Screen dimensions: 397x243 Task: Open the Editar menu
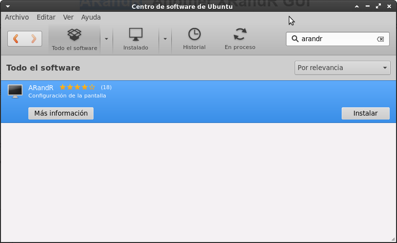pos(46,17)
